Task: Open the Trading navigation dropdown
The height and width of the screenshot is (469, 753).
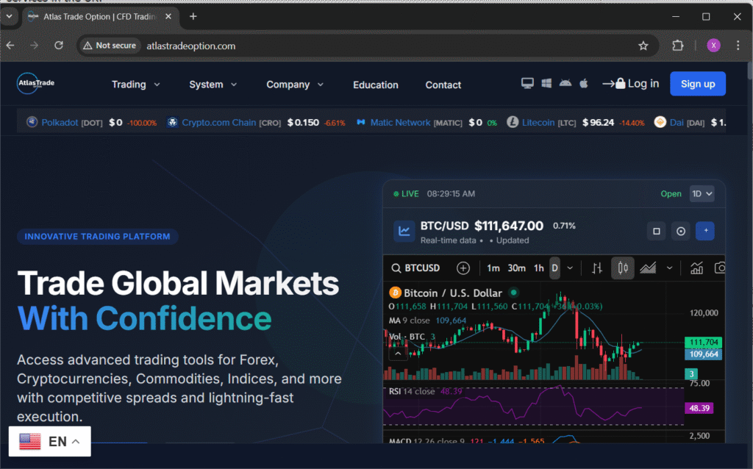Action: [135, 85]
